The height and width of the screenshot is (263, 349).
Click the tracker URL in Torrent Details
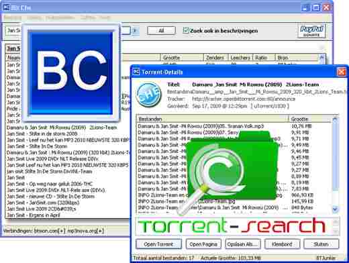pos(244,99)
